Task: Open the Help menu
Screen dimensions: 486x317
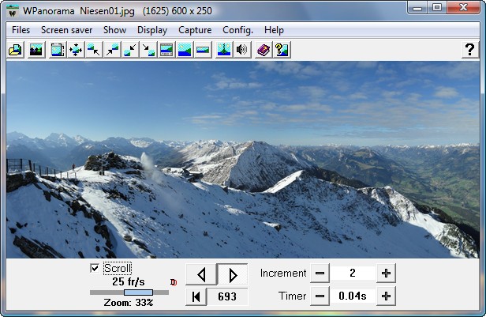Action: click(x=274, y=30)
